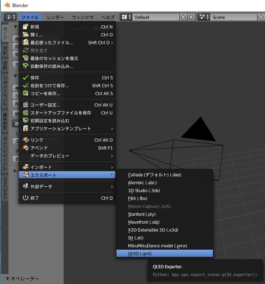Click the Import icon next to インポート
The height and width of the screenshot is (284, 265).
pos(26,167)
